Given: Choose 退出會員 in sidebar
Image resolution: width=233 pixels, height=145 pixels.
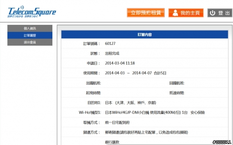Looking at the screenshot, I should [x=30, y=42].
